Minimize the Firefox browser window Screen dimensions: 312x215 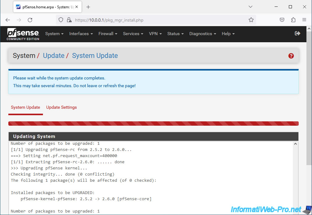276,7
